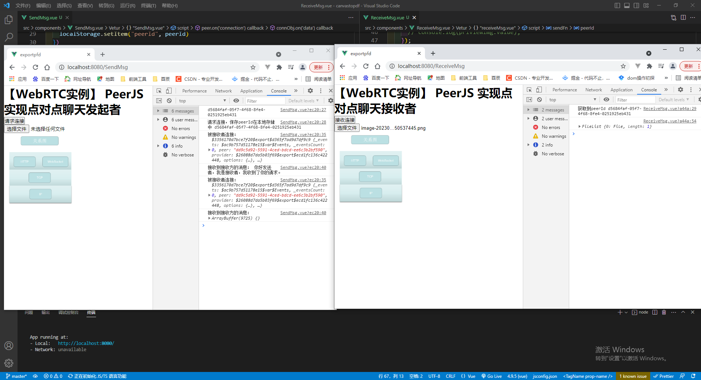Go back in the ReceiveMsg browser window
Image resolution: width=701 pixels, height=380 pixels.
(x=342, y=66)
